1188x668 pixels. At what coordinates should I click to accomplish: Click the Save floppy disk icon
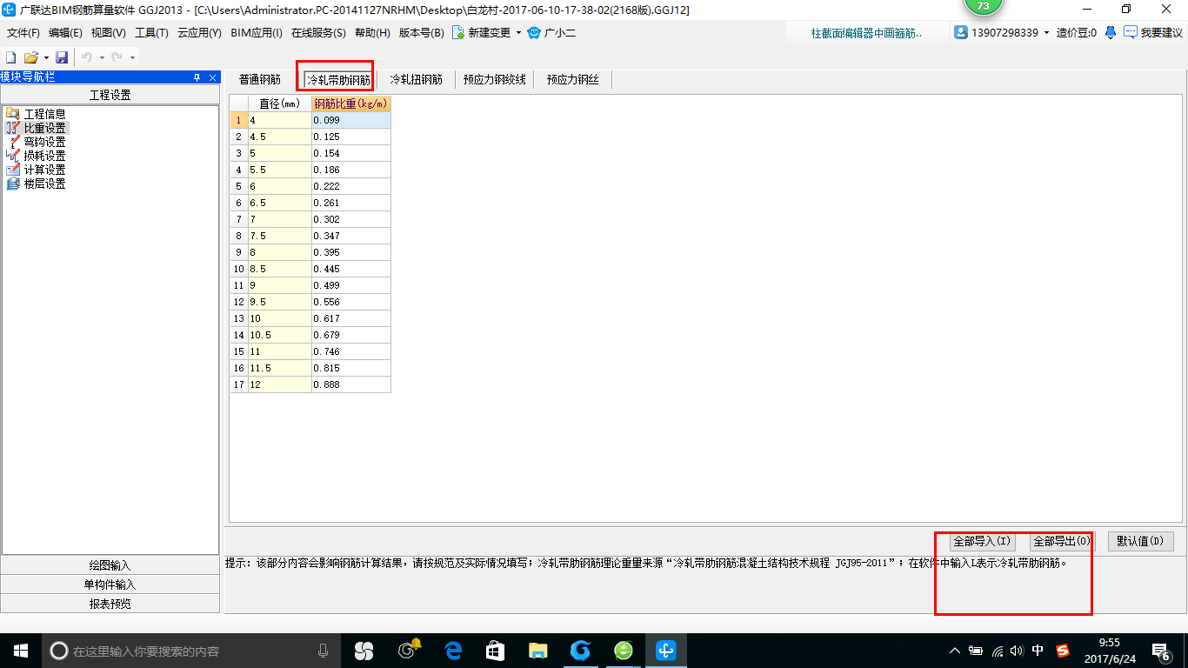pyautogui.click(x=62, y=57)
